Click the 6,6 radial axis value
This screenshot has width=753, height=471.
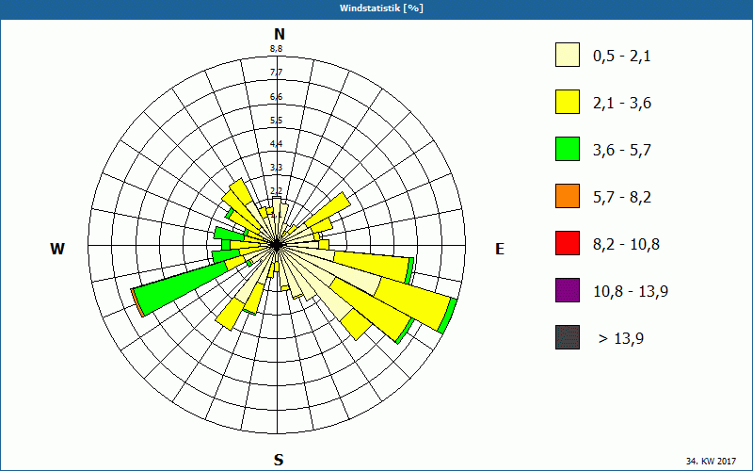(276, 97)
